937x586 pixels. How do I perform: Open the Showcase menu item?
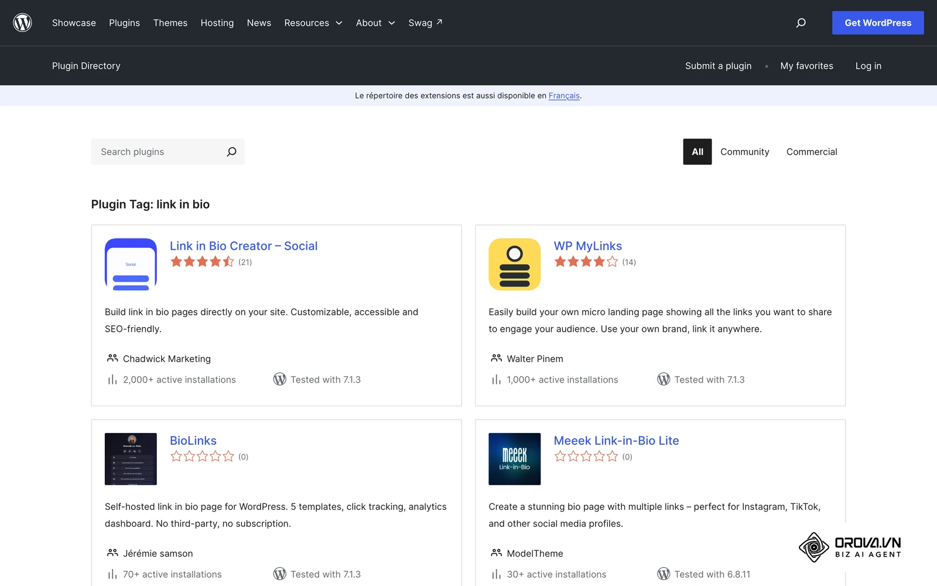[x=74, y=23]
